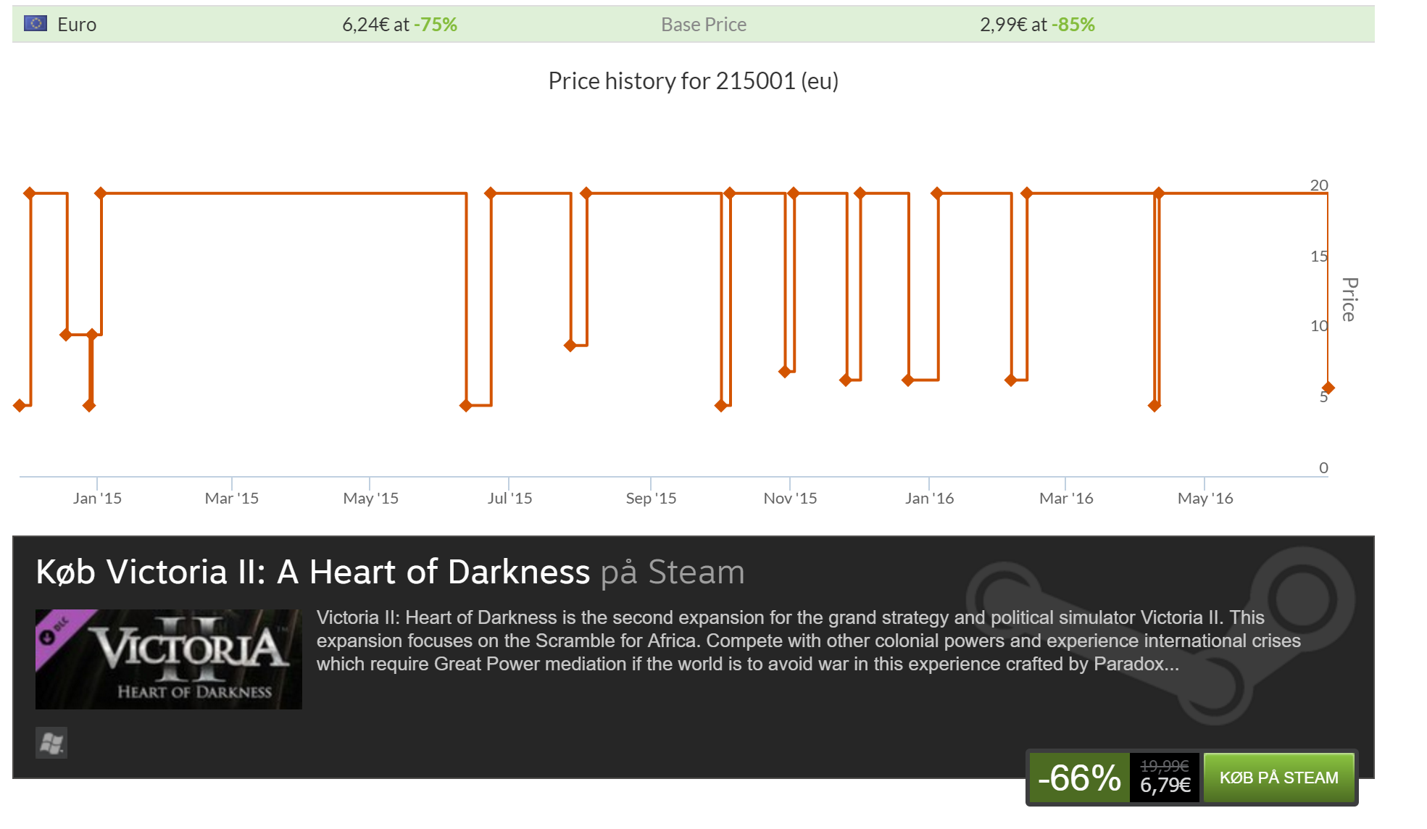Select the Euro currency label
Viewport: 1427px width, 829px height.
coord(77,25)
